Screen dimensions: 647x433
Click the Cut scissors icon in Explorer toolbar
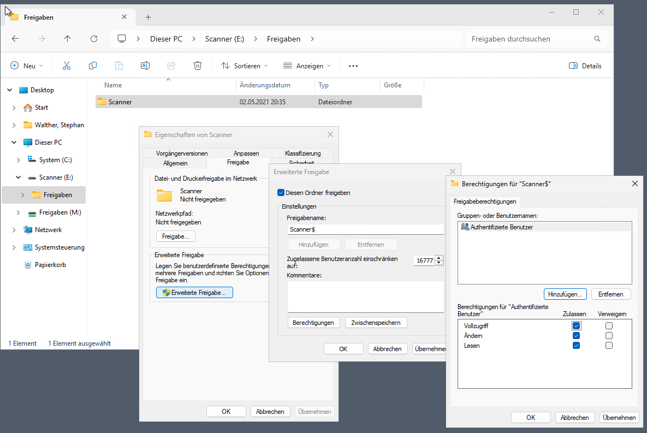[67, 66]
